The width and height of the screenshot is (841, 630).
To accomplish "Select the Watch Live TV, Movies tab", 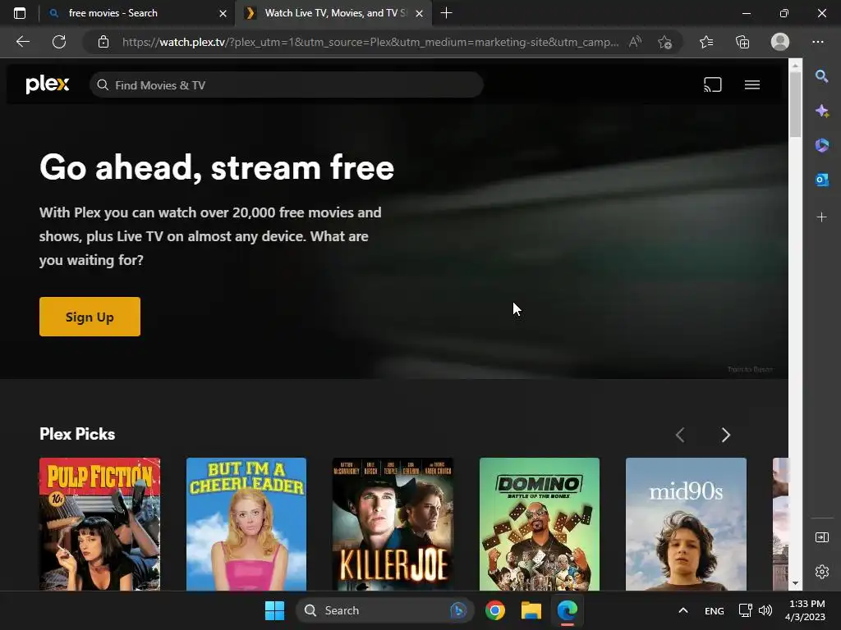I will pos(333,13).
